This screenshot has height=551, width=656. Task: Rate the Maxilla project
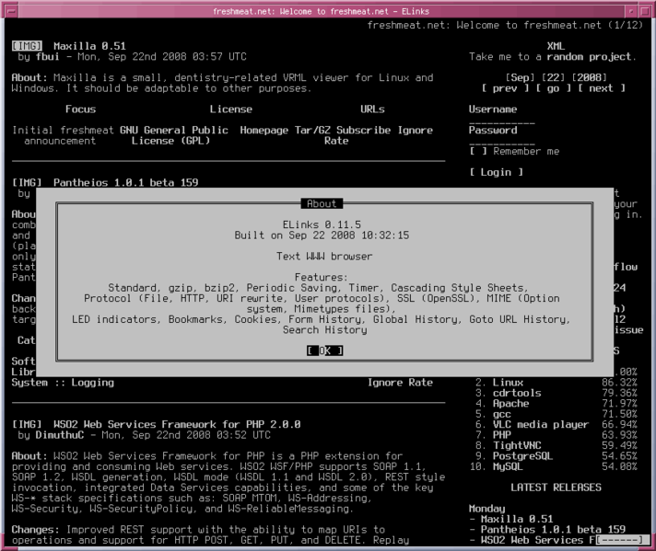pos(336,141)
